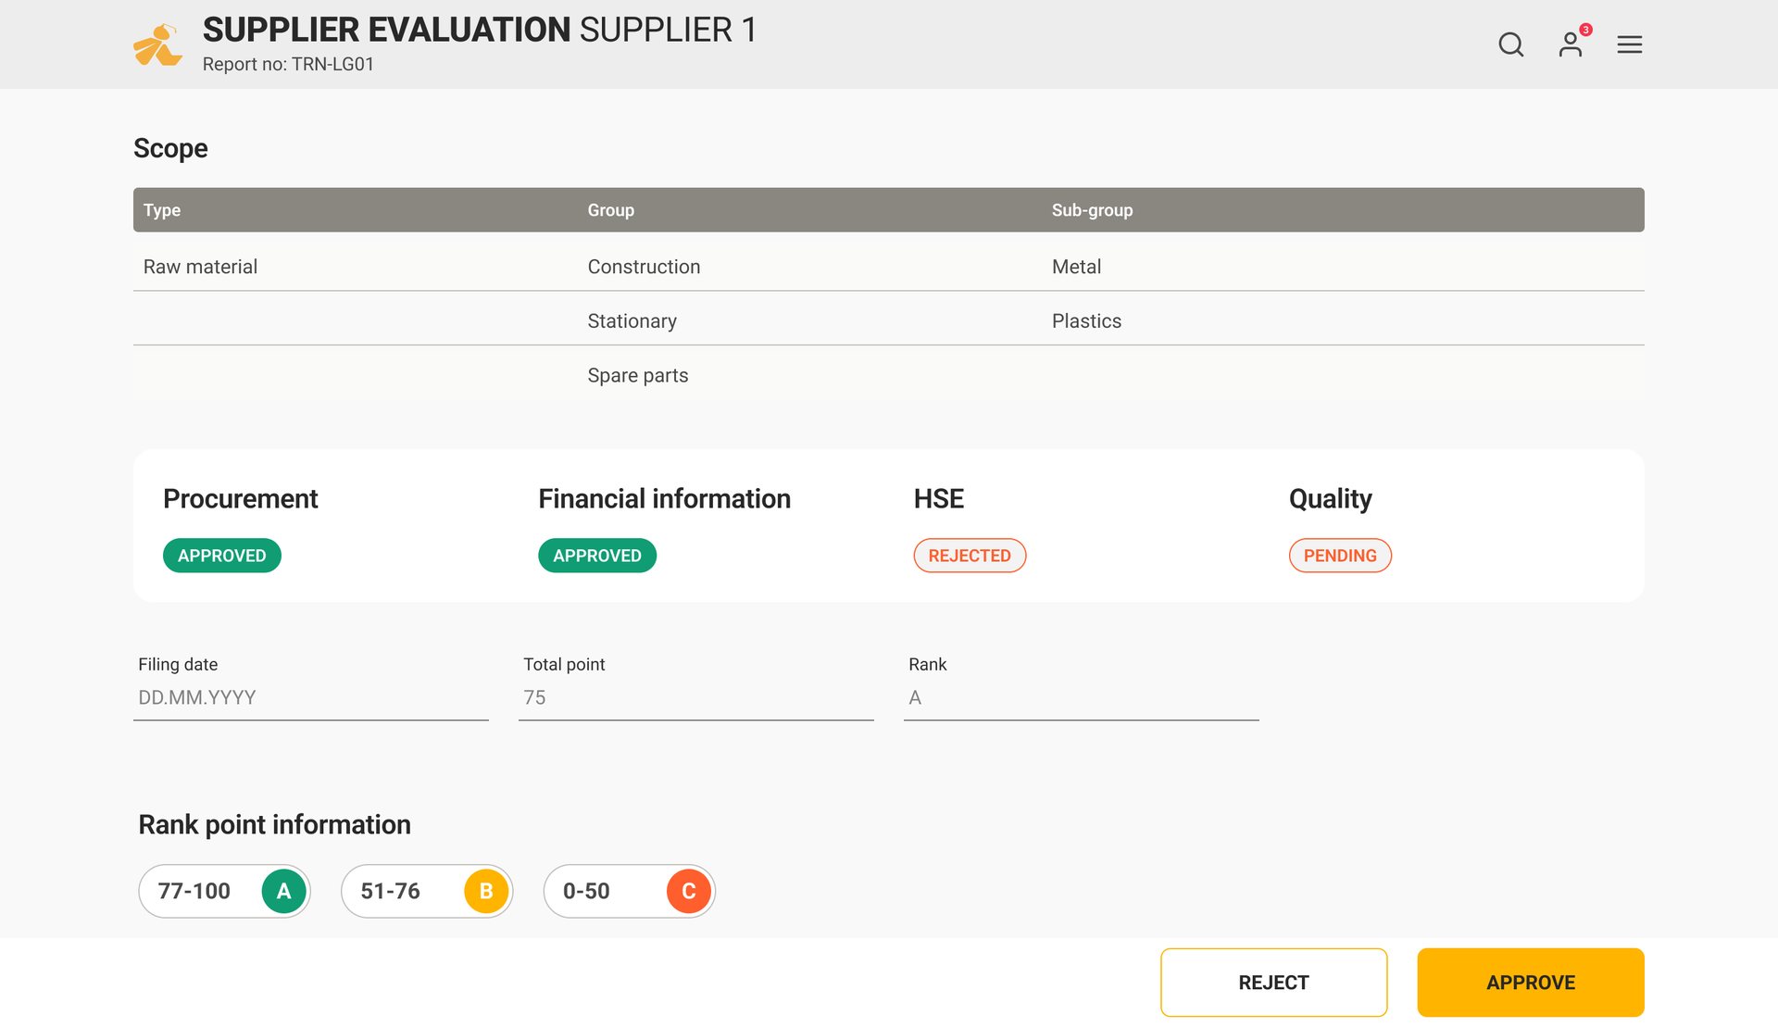1778x1027 pixels.
Task: Click the Financial information heading
Action: [664, 499]
